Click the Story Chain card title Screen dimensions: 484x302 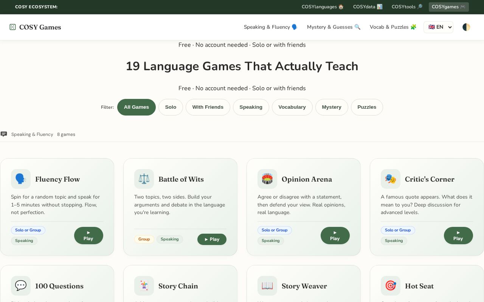(x=178, y=286)
